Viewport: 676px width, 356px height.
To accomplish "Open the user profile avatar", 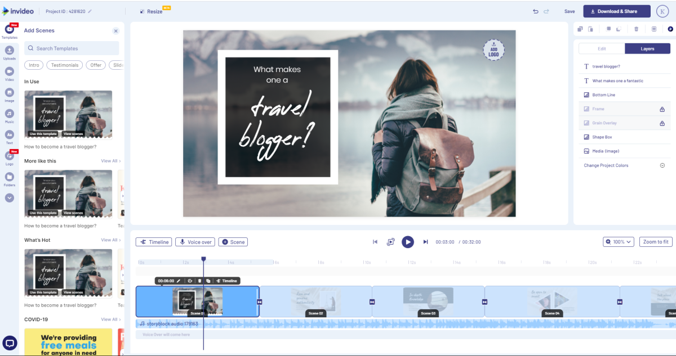I will tap(664, 11).
